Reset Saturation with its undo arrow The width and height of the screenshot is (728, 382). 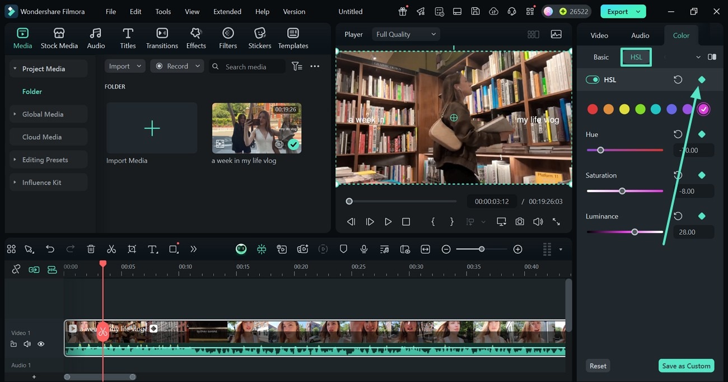click(x=678, y=175)
